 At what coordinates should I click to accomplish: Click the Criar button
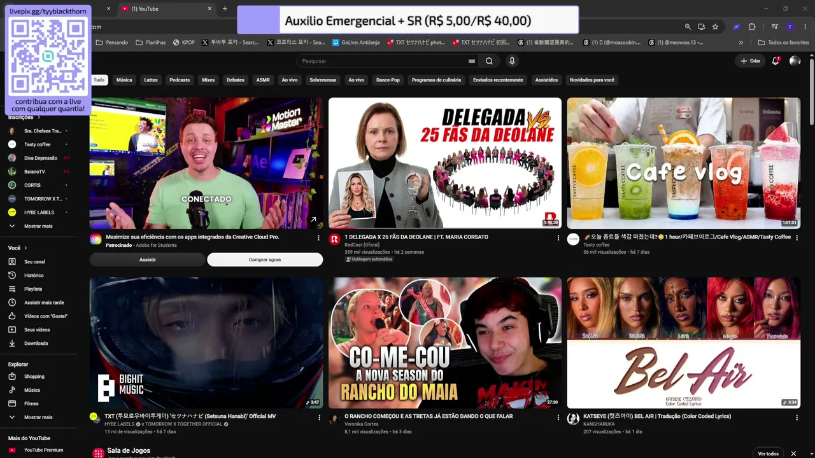tap(751, 61)
